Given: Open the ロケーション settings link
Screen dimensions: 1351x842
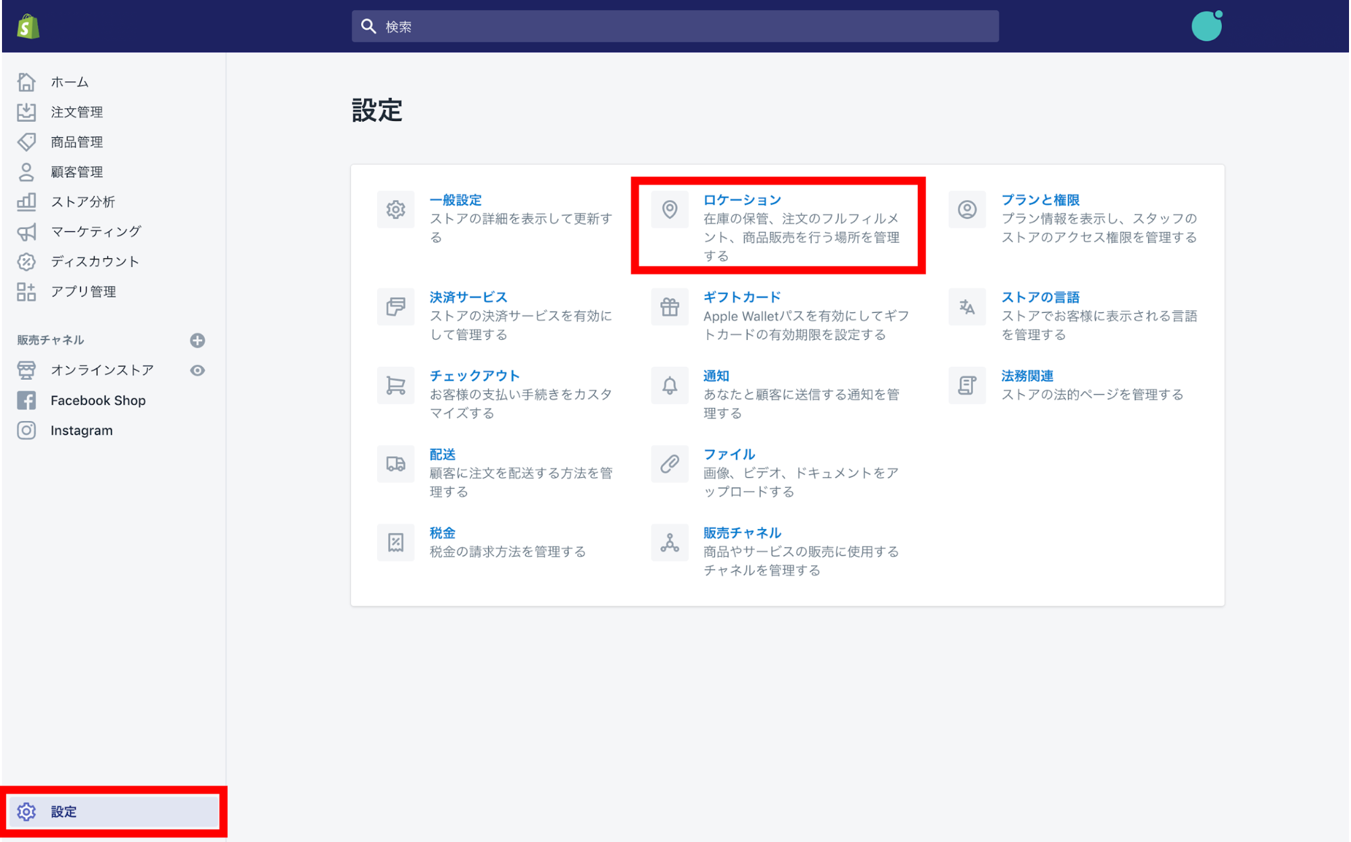Looking at the screenshot, I should pyautogui.click(x=742, y=200).
